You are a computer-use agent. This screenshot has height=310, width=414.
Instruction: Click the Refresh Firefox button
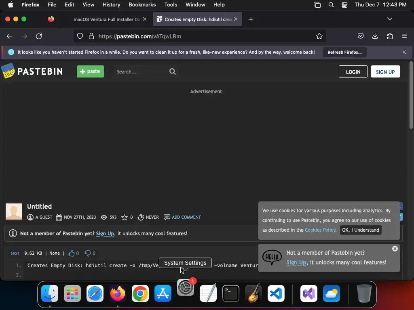point(344,52)
